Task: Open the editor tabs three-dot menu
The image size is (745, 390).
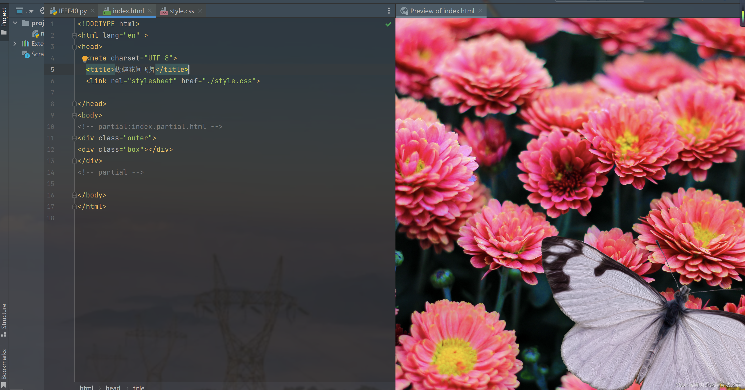Action: (x=389, y=11)
